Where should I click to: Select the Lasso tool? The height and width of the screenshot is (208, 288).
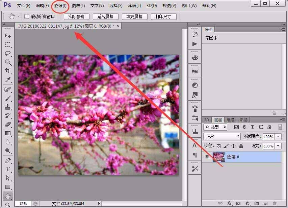tap(7, 54)
